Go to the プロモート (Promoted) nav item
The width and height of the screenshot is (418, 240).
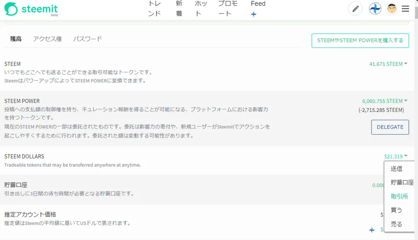point(228,9)
